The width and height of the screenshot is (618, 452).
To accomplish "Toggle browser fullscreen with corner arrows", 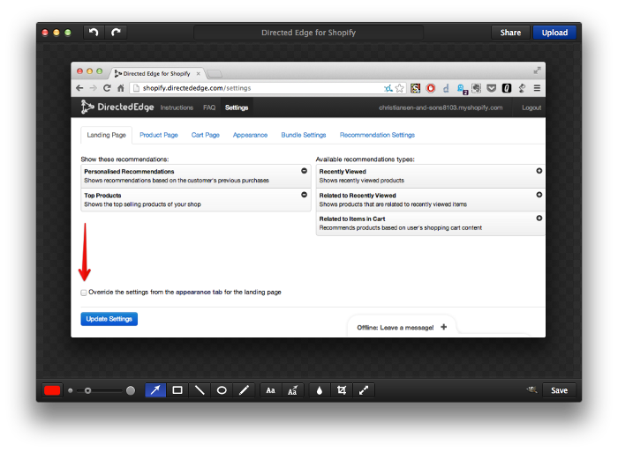I will click(537, 70).
